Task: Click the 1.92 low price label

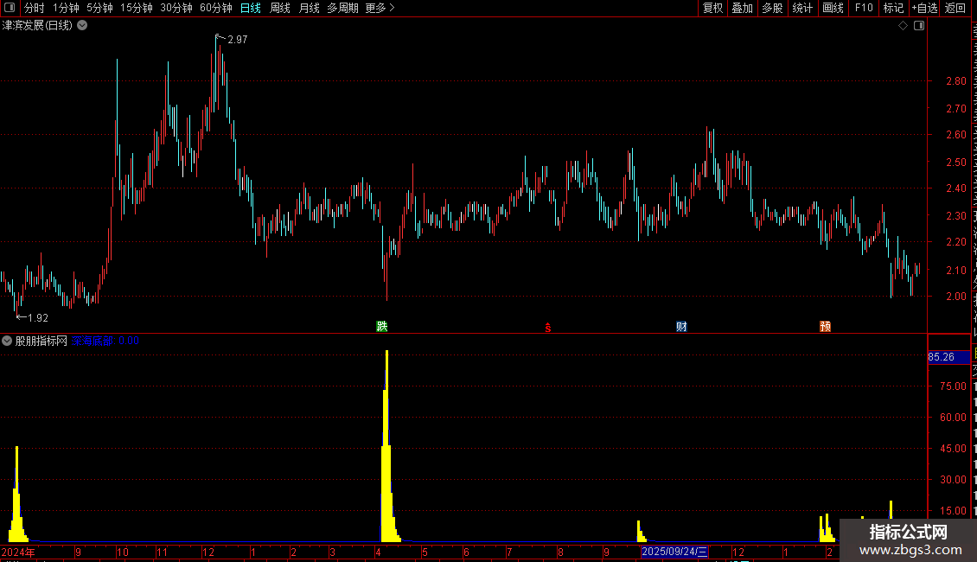Action: [x=38, y=318]
